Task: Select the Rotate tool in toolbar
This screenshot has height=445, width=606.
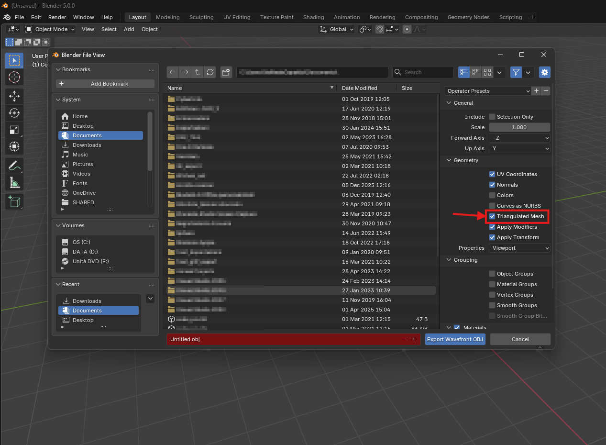Action: 14,113
